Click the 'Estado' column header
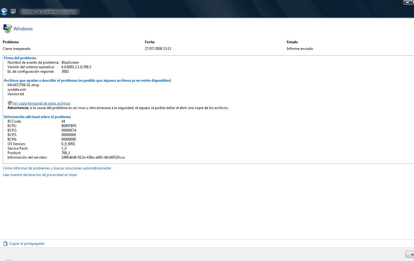The width and height of the screenshot is (414, 261). pos(292,42)
